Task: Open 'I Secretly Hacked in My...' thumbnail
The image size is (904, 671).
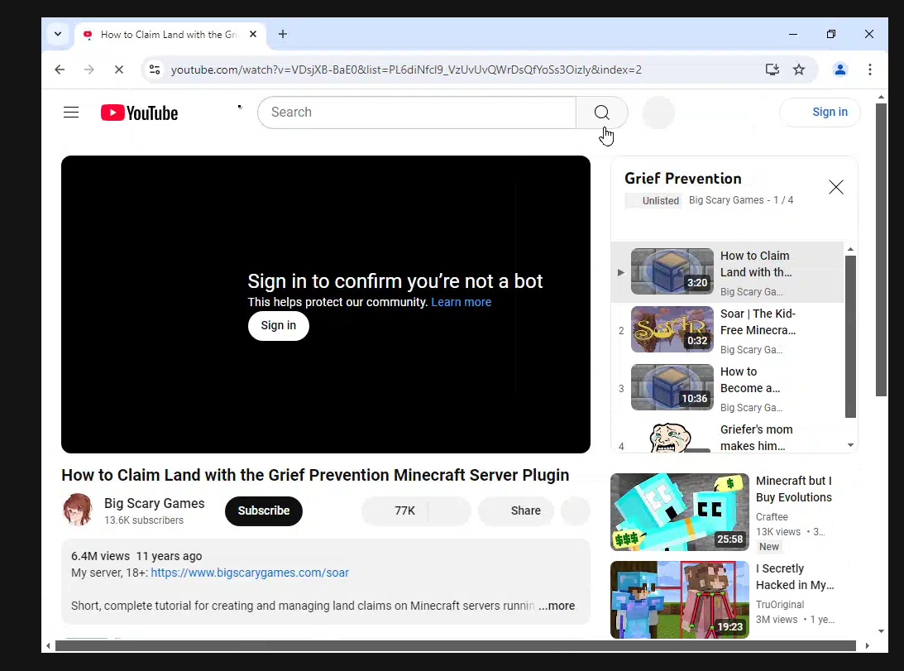Action: [680, 600]
